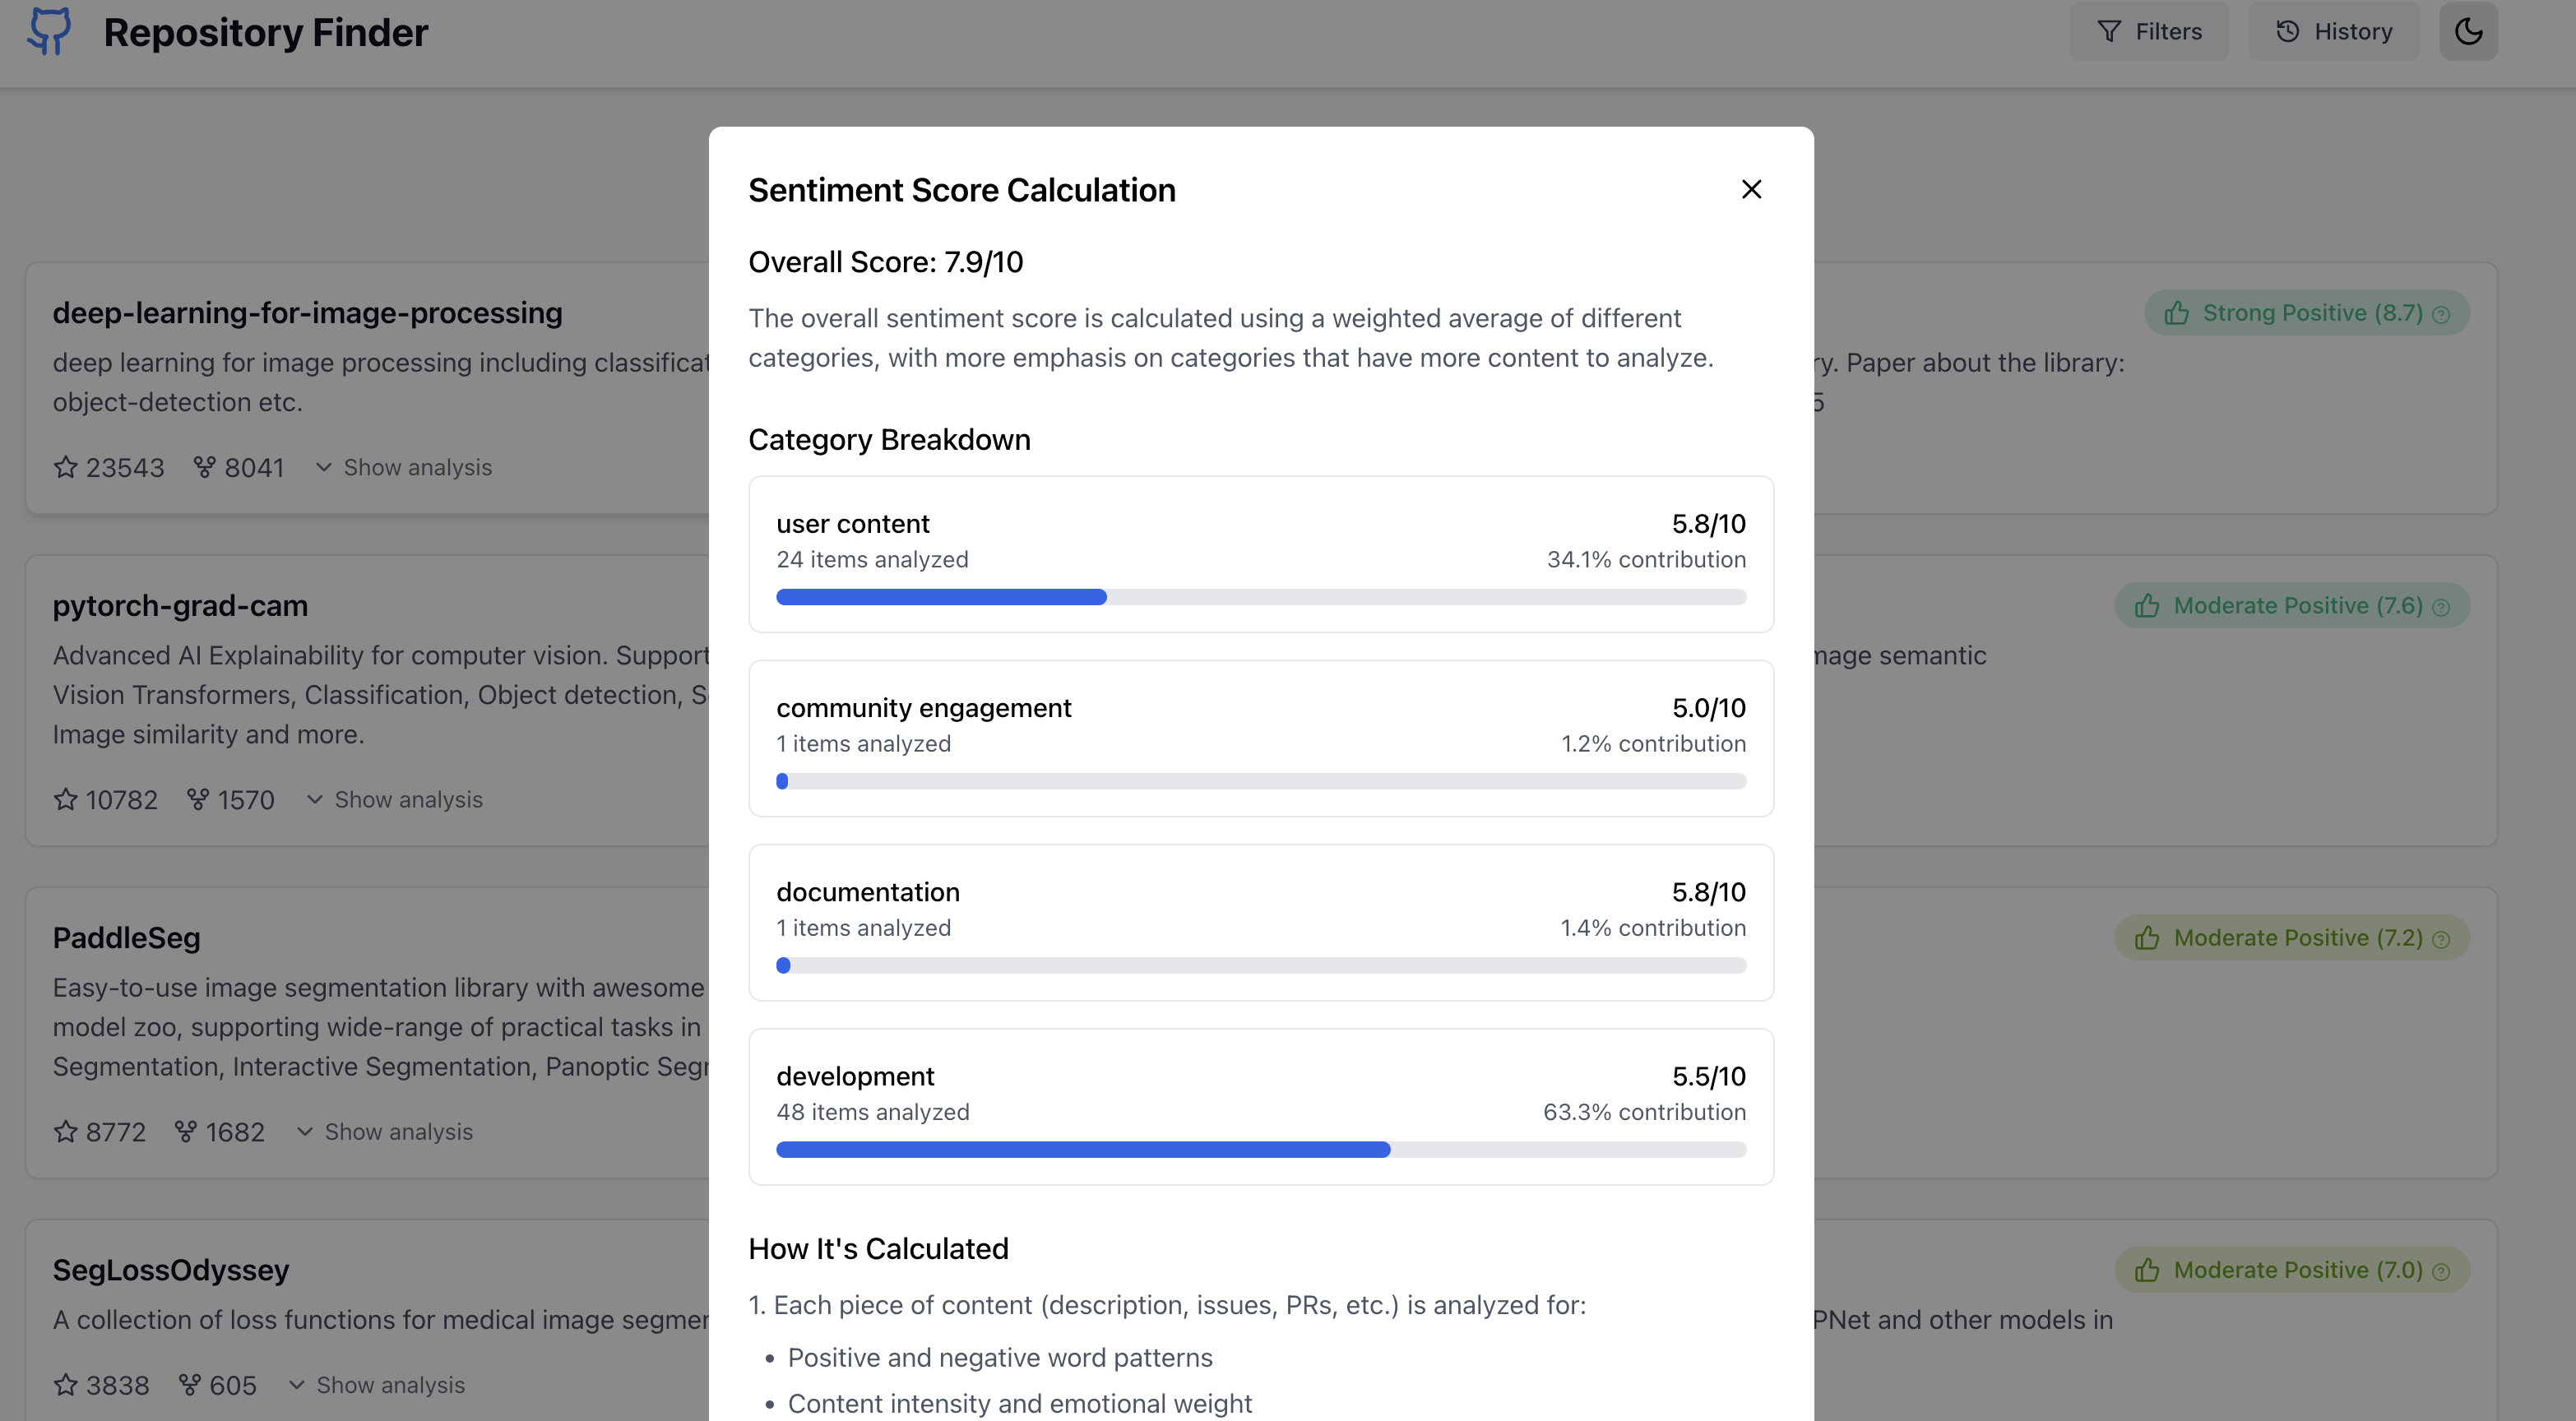Open help icon next to Moderate Positive (7.2)
The height and width of the screenshot is (1421, 2576).
[x=2441, y=940]
